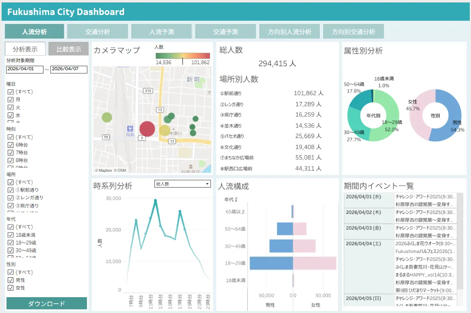This screenshot has height=313, width=471.
Task: Uncheck the 月 weekday checkbox
Action: [11, 99]
